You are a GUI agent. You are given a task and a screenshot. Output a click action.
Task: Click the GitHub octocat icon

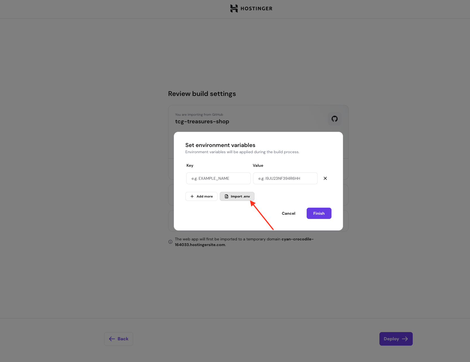(x=335, y=119)
